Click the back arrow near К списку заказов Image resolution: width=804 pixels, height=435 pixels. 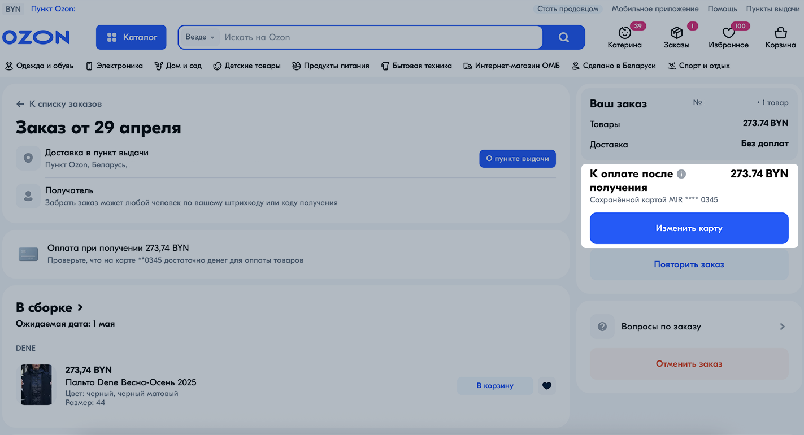[x=20, y=104]
